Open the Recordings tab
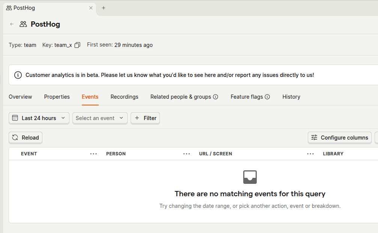 point(124,97)
